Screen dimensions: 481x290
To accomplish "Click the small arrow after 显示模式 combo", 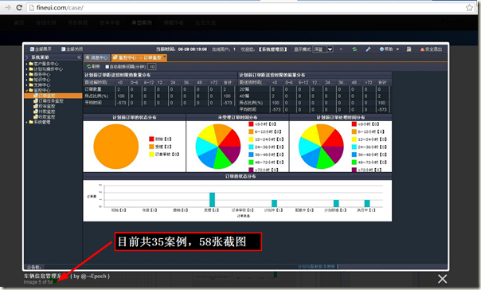I will click(x=341, y=49).
